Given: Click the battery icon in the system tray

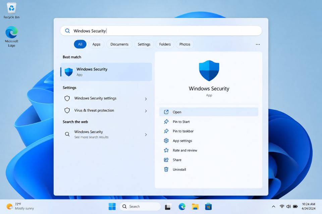Looking at the screenshot, I should pyautogui.click(x=295, y=206).
